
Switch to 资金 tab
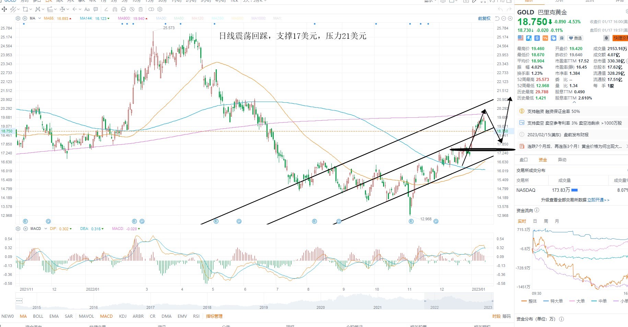[x=543, y=160]
